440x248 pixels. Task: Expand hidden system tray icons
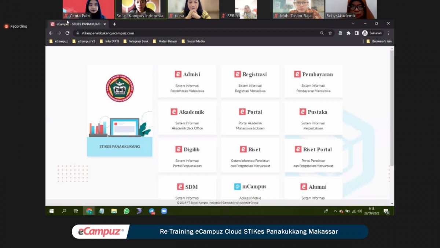pyautogui.click(x=335, y=211)
